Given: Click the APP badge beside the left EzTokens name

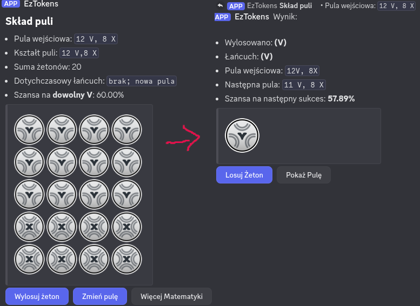Looking at the screenshot, I should tap(12, 4).
